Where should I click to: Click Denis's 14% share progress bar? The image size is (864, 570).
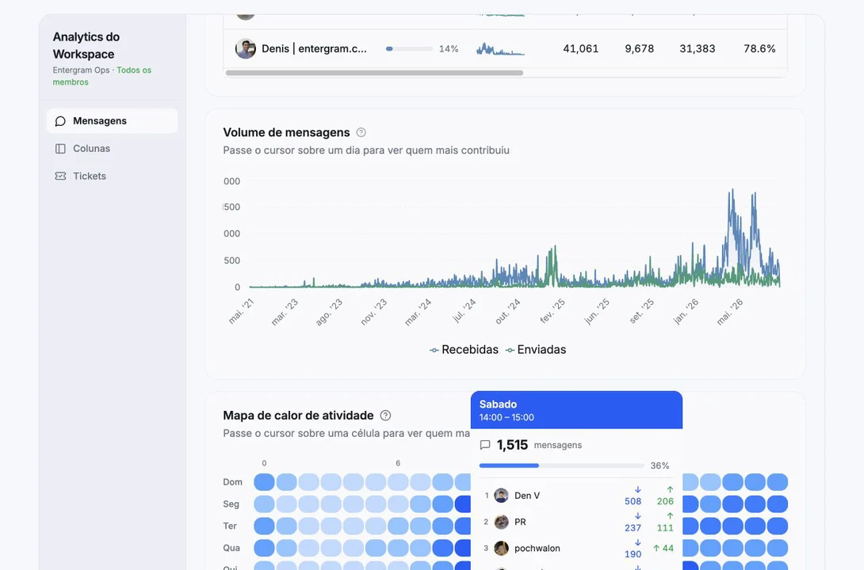click(x=409, y=49)
